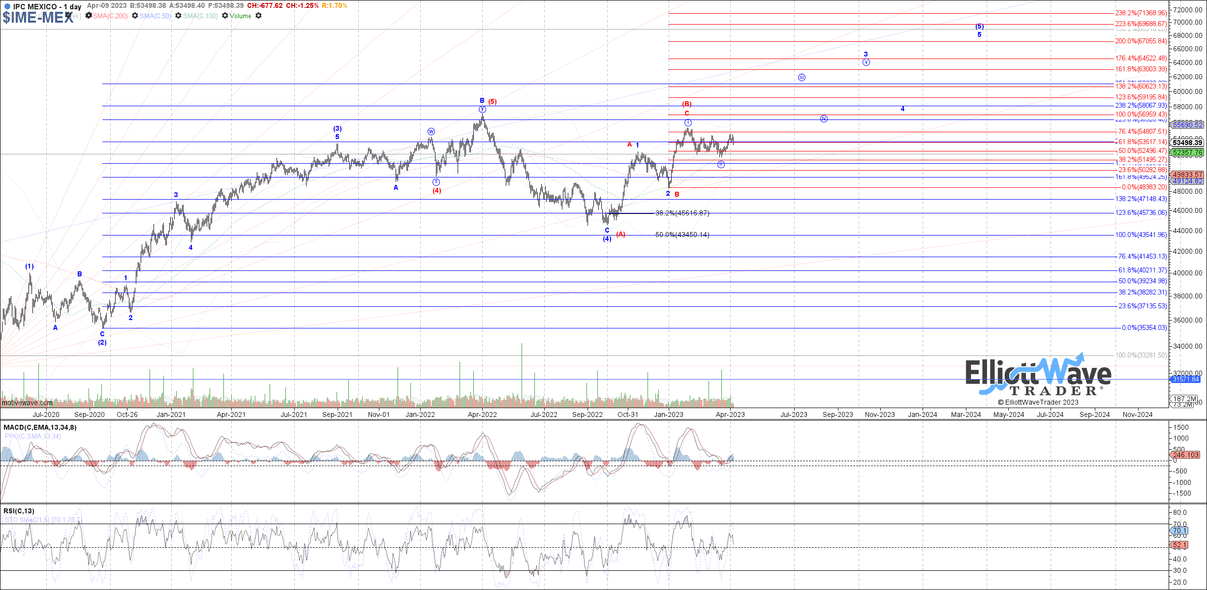The height and width of the screenshot is (590, 1207).
Task: Click the blue 49124.82 price tag
Action: [1187, 181]
